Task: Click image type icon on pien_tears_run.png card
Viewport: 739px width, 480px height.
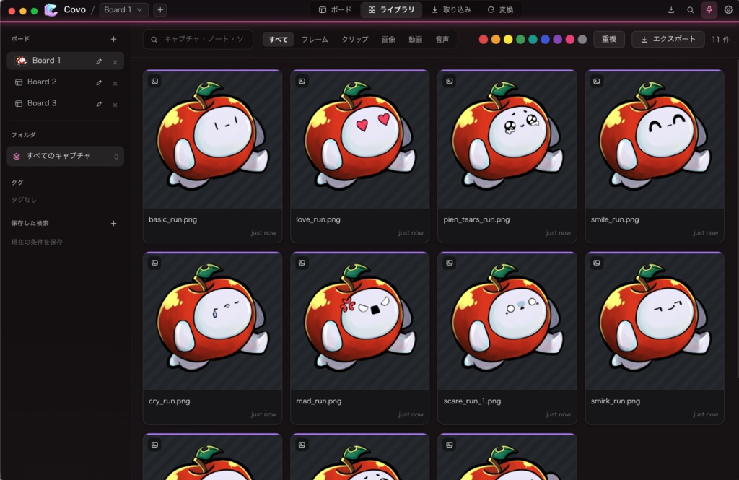Action: (x=450, y=82)
